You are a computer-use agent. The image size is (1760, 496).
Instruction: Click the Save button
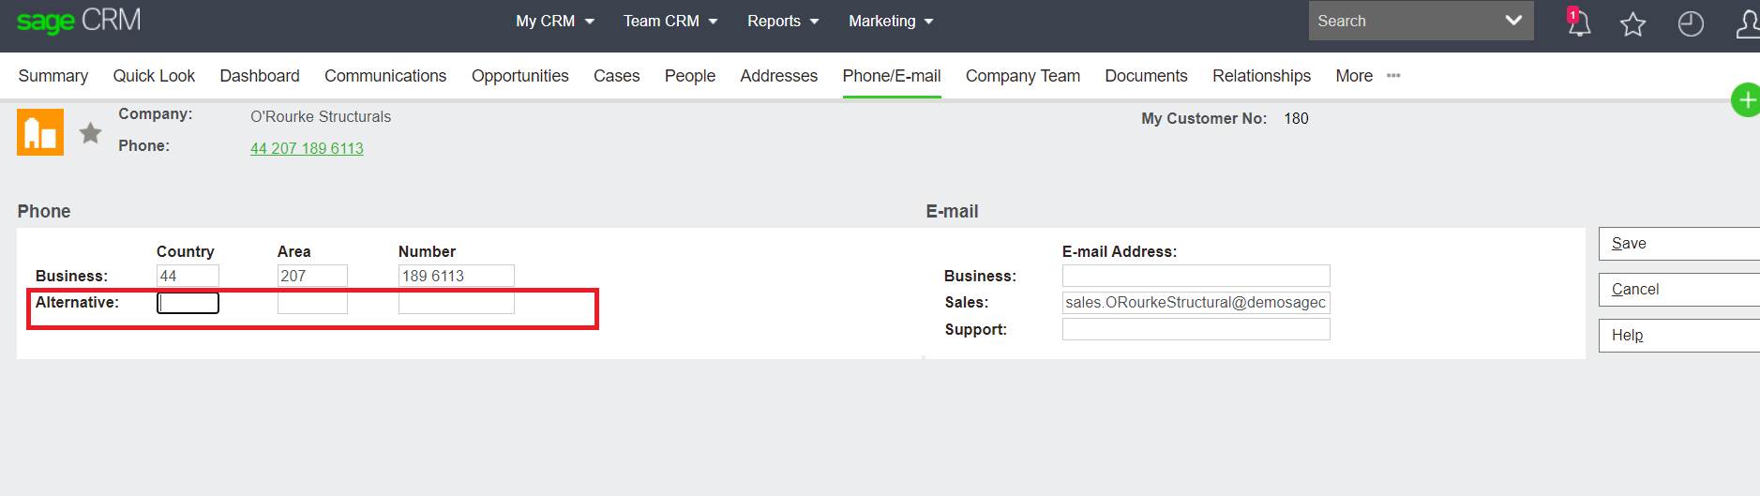coord(1678,244)
